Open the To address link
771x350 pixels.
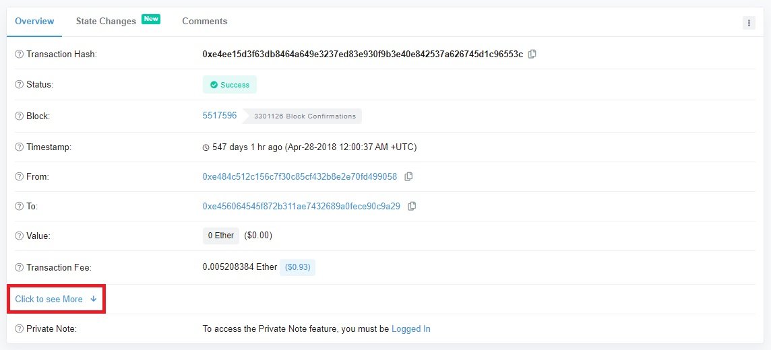point(301,206)
